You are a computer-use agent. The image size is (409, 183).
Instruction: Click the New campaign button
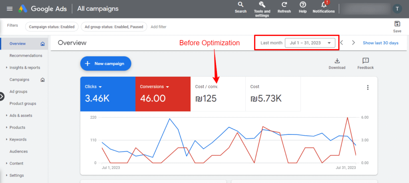(x=105, y=64)
